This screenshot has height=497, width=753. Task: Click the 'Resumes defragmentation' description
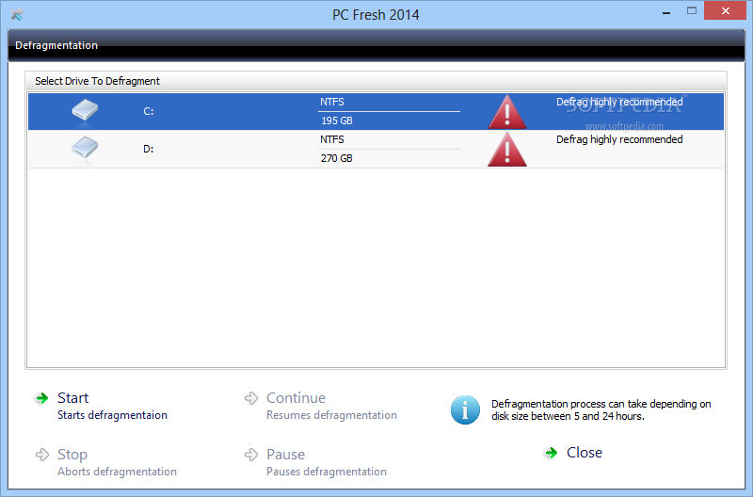(x=332, y=415)
